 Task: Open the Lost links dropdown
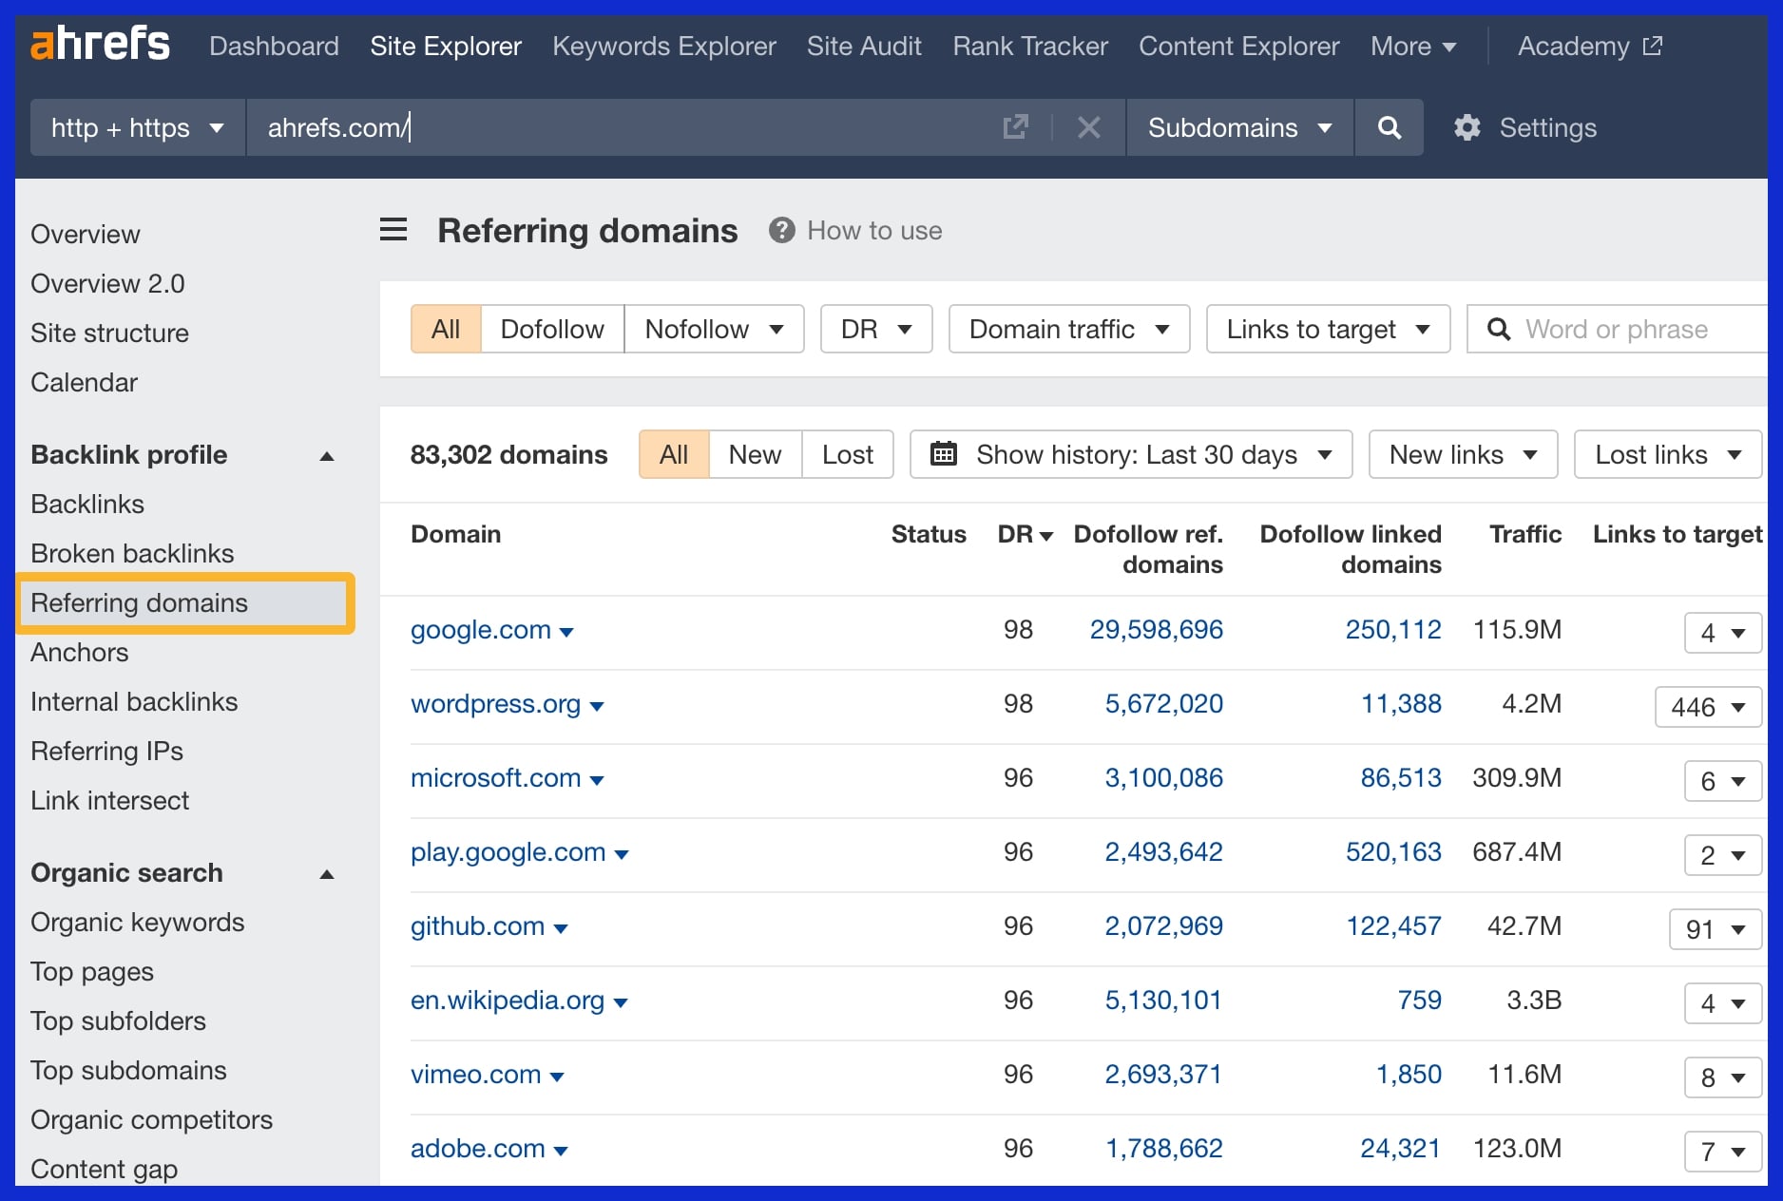1668,454
